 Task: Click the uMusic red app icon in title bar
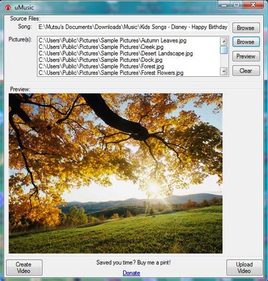[8, 7]
